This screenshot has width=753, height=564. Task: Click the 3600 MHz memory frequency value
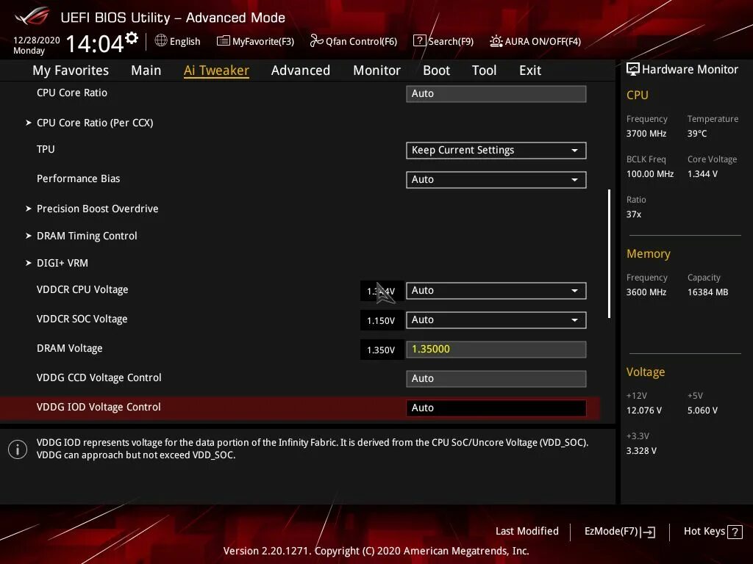pos(646,292)
